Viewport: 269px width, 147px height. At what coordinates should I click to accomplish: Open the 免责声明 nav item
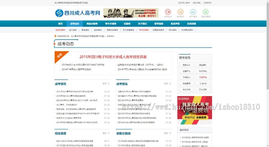pos(175,24)
